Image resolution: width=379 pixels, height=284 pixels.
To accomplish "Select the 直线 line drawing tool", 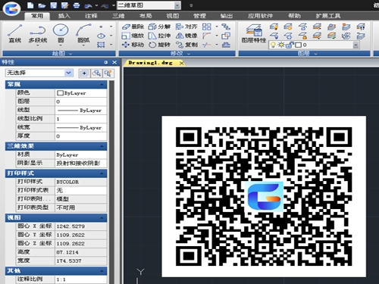I will coord(15,34).
